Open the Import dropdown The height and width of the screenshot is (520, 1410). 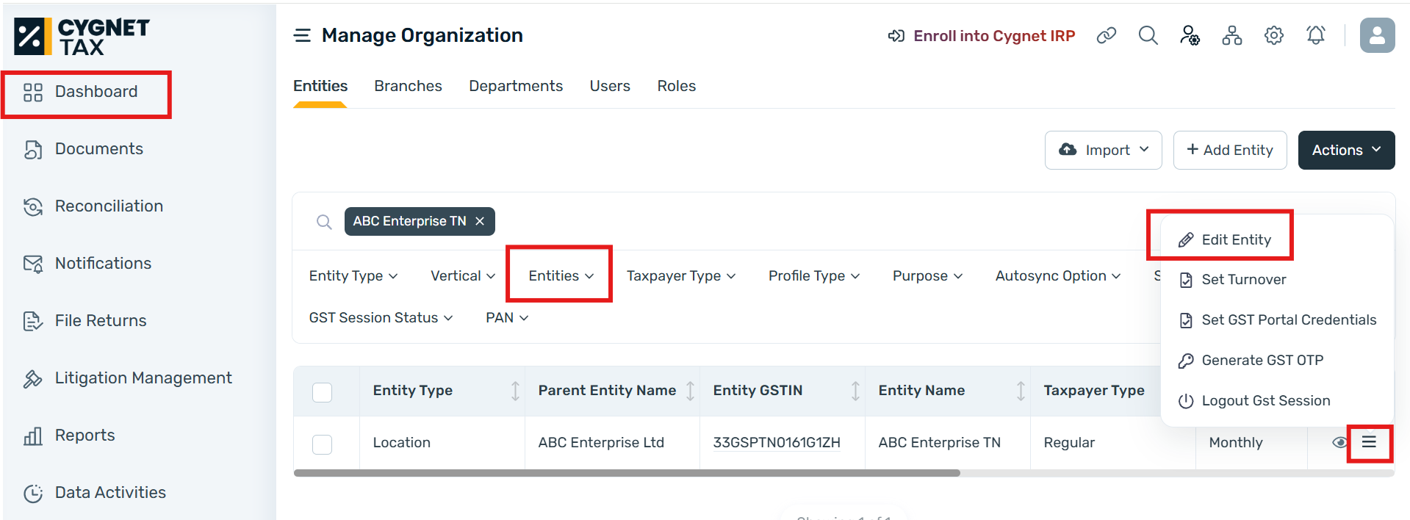point(1103,150)
